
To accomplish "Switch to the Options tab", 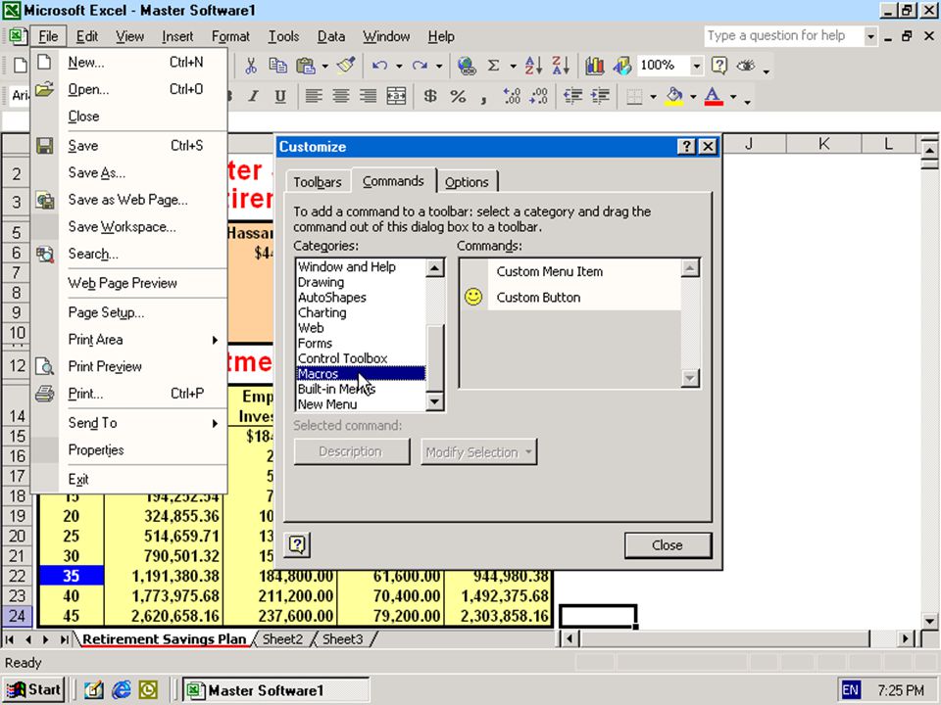I will pyautogui.click(x=467, y=182).
